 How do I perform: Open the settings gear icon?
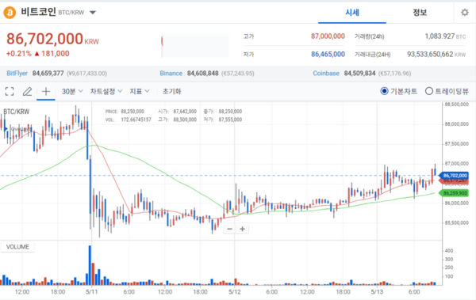point(464,13)
